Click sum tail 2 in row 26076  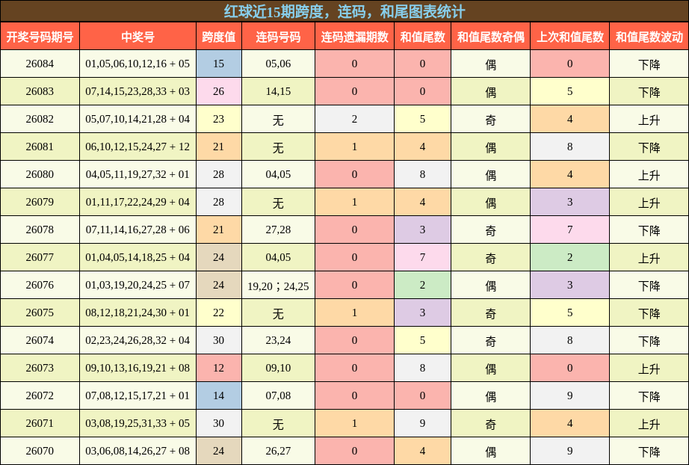point(423,286)
